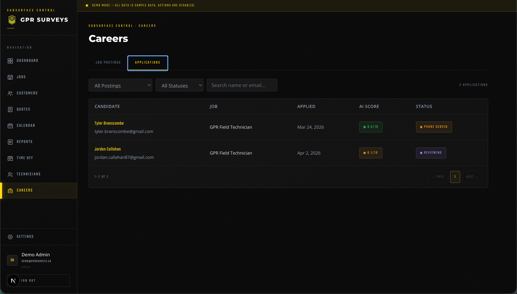Image resolution: width=517 pixels, height=294 pixels.
Task: Open Tyler Branscombe's application
Action: point(109,123)
